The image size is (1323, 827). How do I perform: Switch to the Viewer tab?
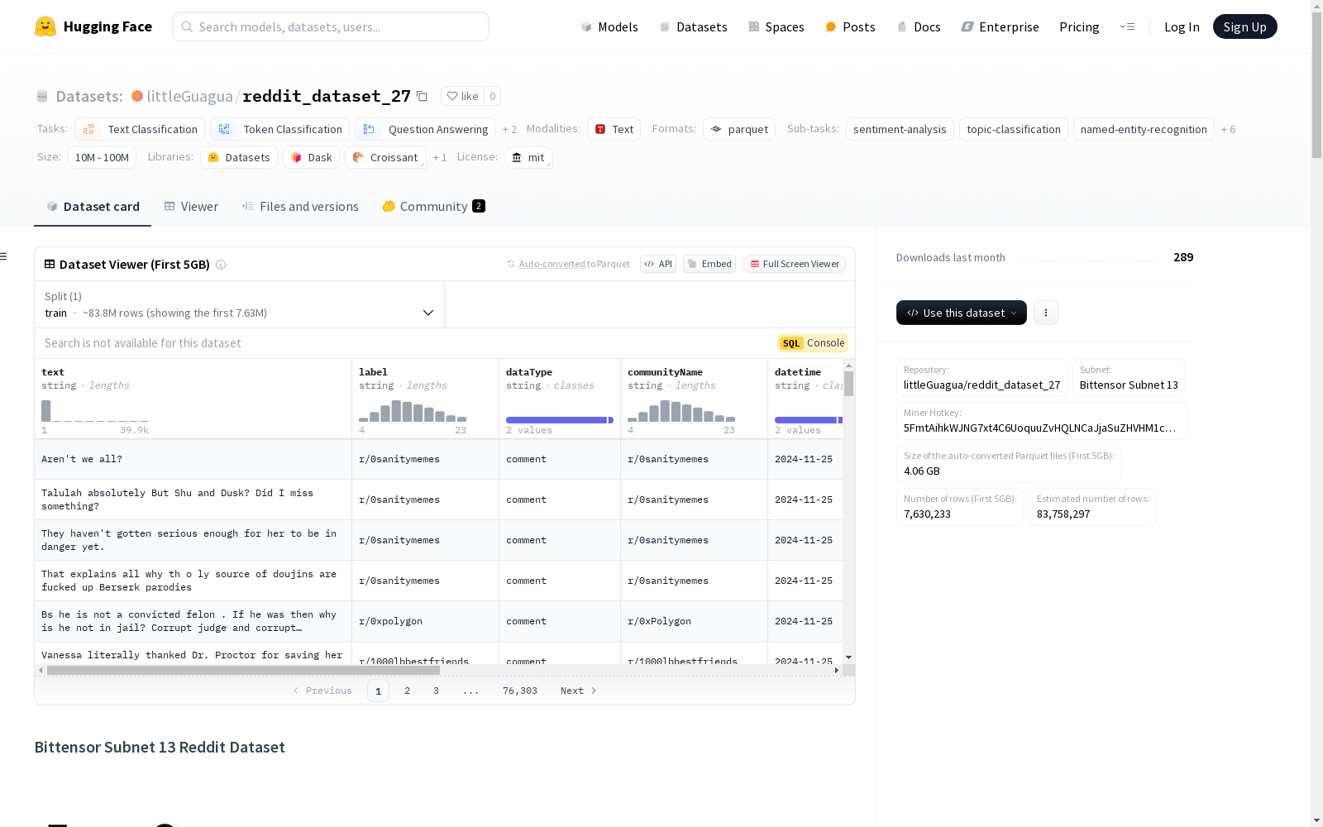(x=191, y=207)
